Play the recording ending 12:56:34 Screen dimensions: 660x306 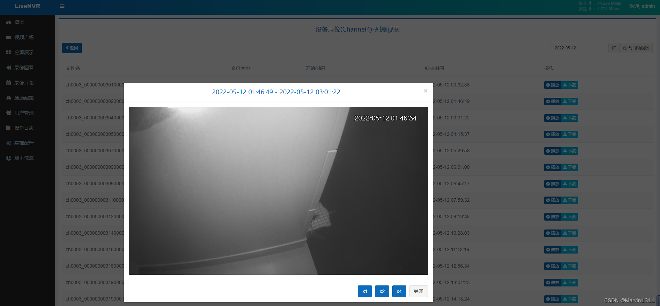552,266
